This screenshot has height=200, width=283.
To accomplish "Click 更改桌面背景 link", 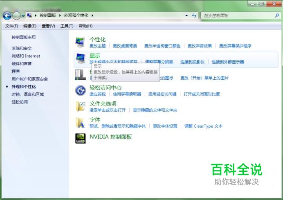I will click(x=125, y=46).
